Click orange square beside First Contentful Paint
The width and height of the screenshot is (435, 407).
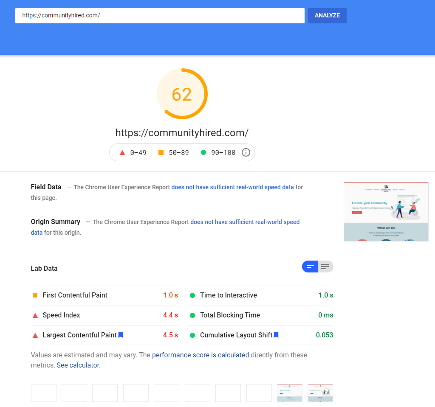point(35,295)
